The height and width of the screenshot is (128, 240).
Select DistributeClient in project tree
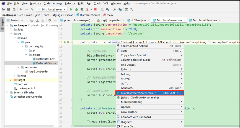(x=46, y=59)
